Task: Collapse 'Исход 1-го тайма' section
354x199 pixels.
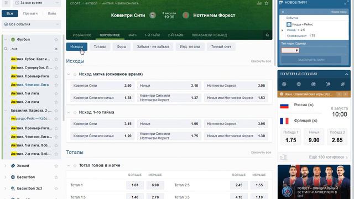Action: pos(69,112)
